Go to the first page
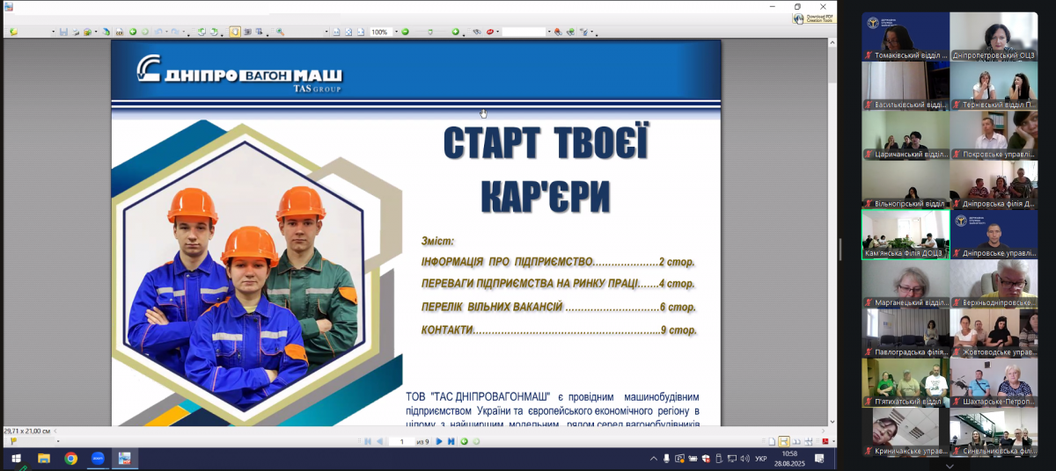 368,441
